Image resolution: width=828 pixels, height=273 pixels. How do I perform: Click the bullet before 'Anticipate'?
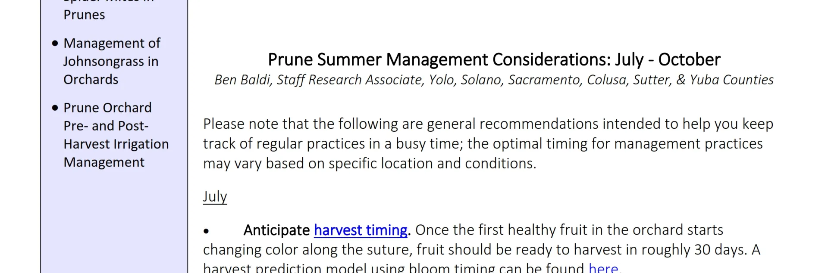tap(206, 231)
